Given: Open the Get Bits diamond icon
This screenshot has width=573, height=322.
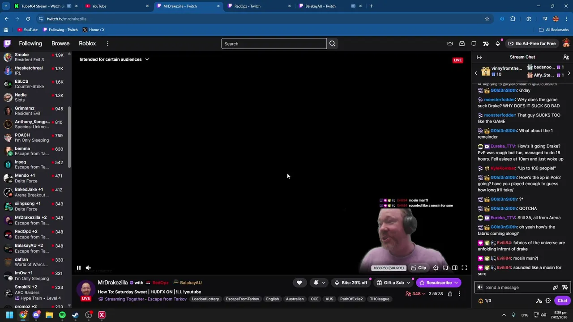Looking at the screenshot, I should pyautogui.click(x=498, y=43).
